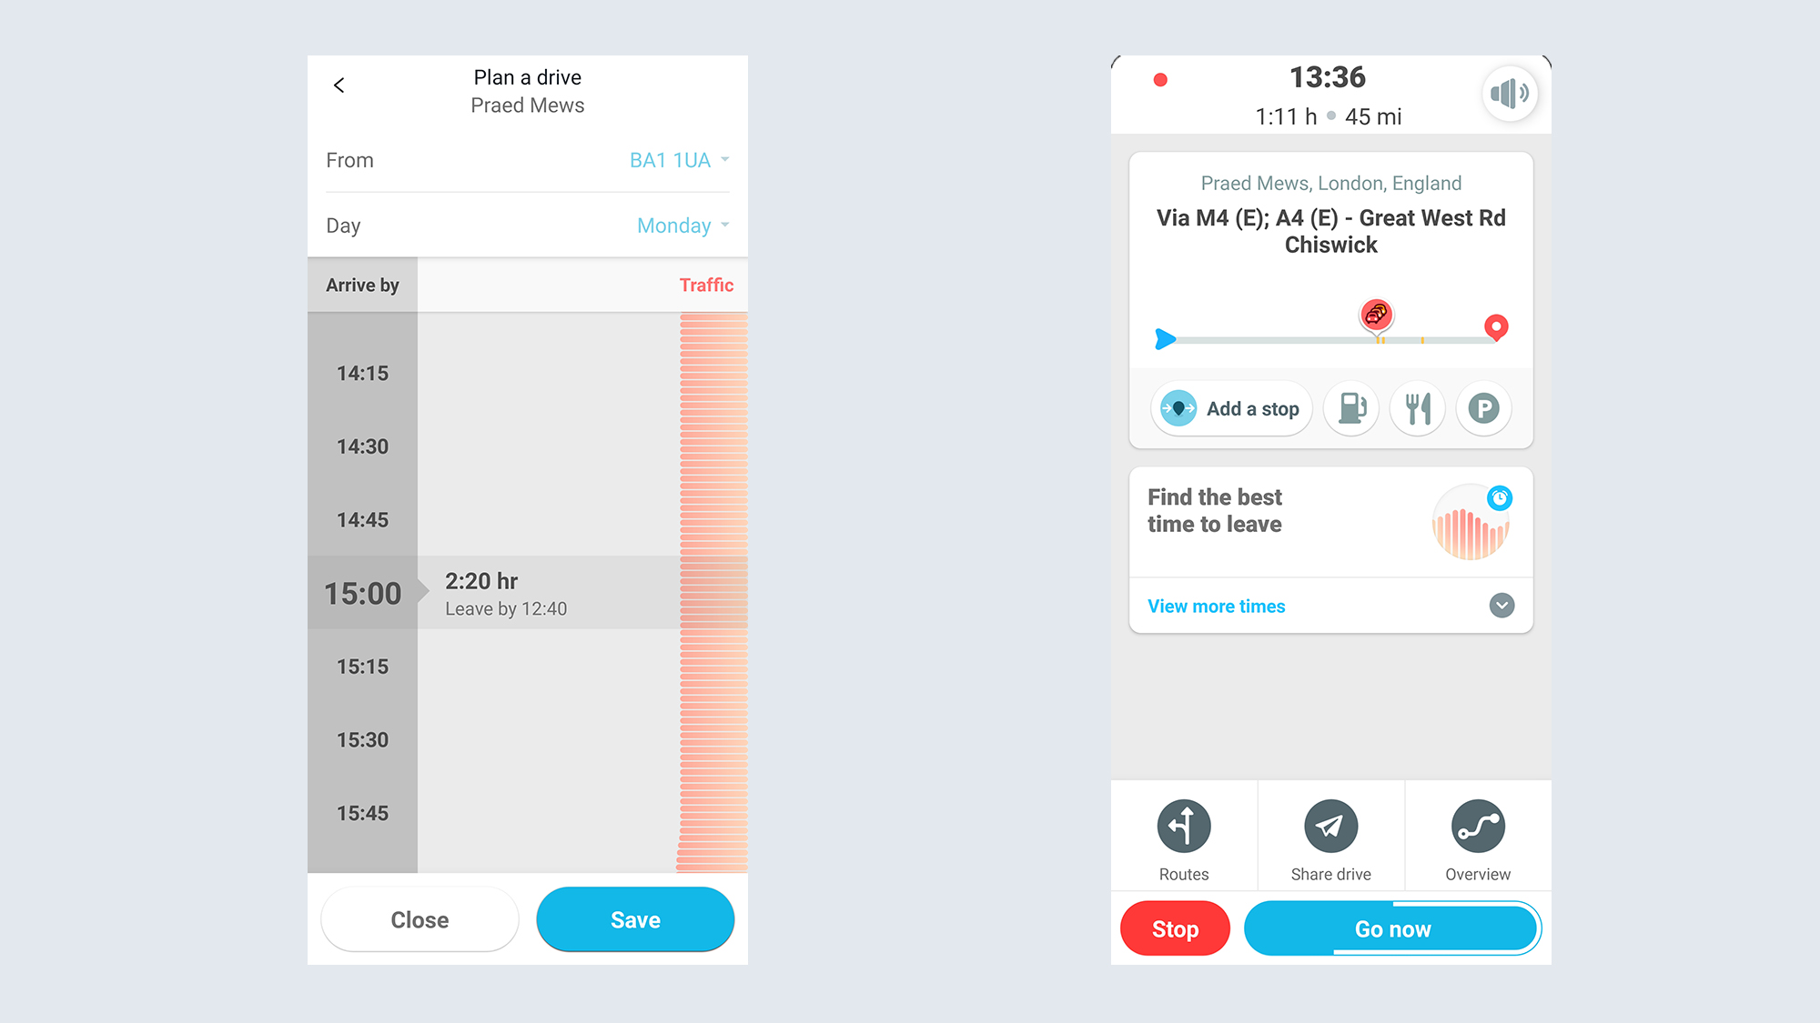The width and height of the screenshot is (1820, 1023).
Task: Click the recording red dot indicator
Action: pos(1160,79)
